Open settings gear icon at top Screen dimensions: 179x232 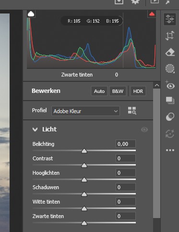pos(135,2)
